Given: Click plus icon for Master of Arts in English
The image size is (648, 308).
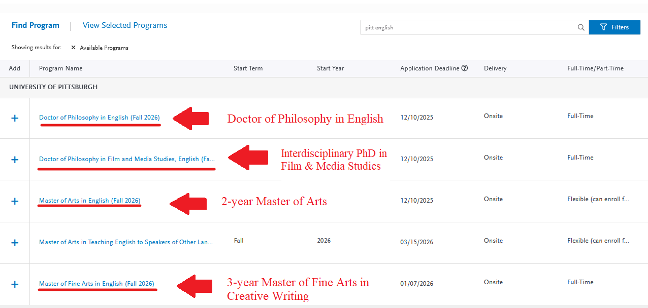Looking at the screenshot, I should point(15,201).
